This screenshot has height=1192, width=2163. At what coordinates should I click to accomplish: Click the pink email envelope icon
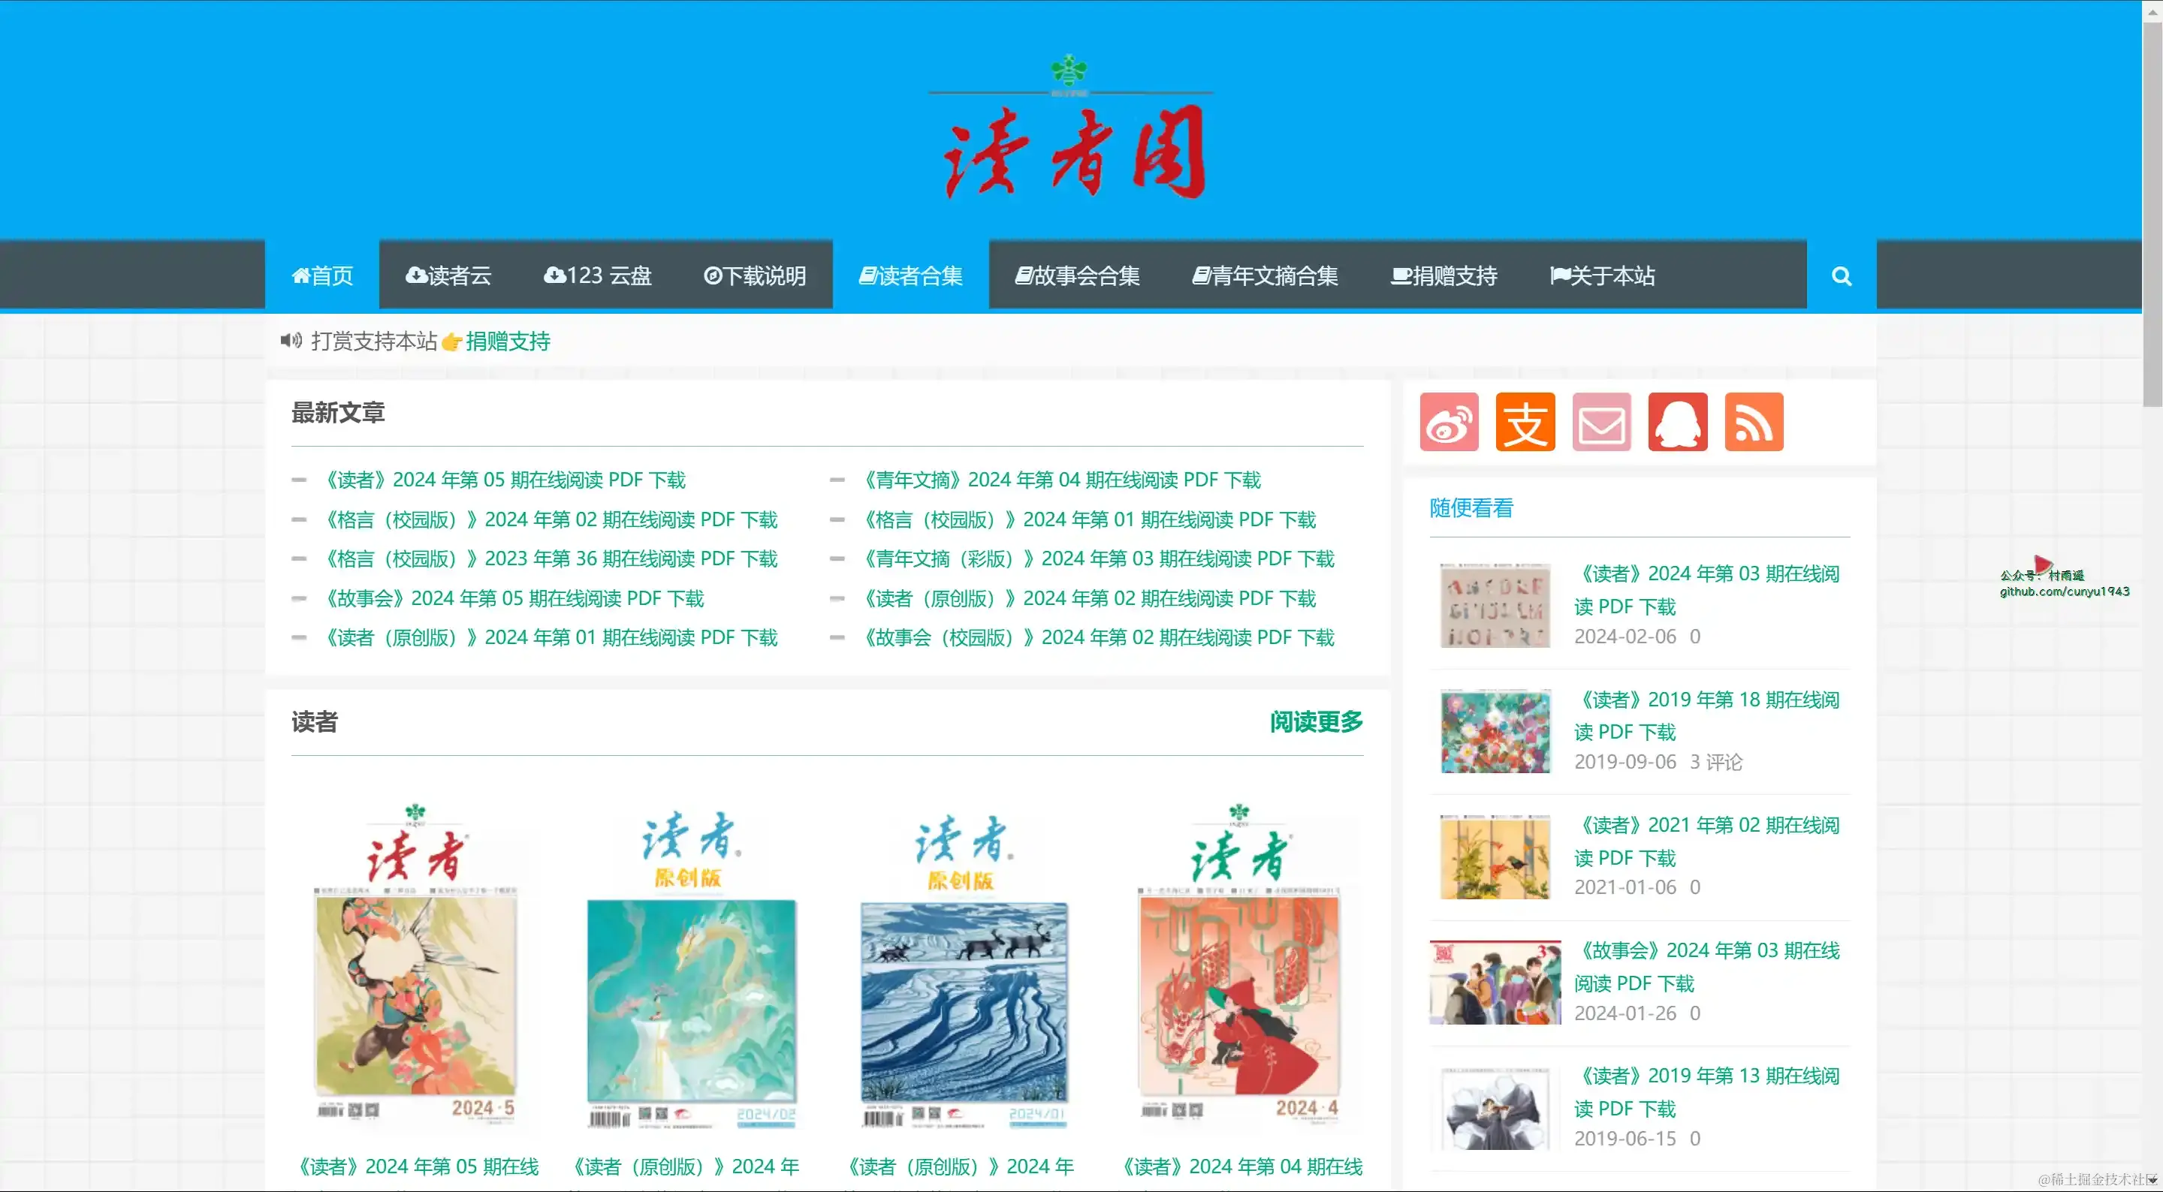[x=1601, y=423]
